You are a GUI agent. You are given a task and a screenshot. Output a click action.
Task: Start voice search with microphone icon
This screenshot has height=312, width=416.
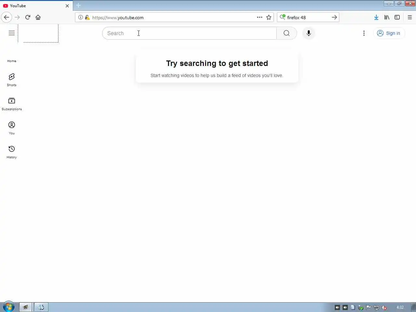coord(309,33)
